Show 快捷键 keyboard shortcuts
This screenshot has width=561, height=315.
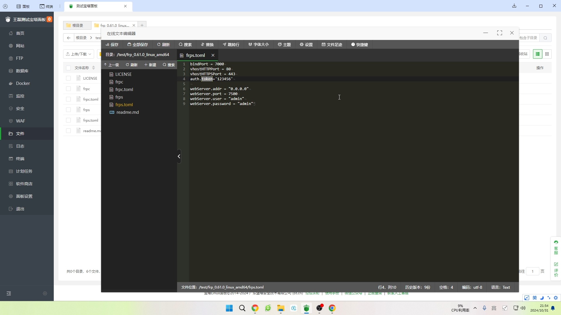[359, 45]
